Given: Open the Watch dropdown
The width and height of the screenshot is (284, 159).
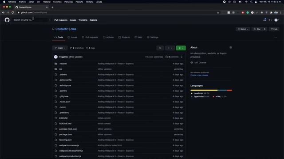Looking at the screenshot, I should pos(243,29).
